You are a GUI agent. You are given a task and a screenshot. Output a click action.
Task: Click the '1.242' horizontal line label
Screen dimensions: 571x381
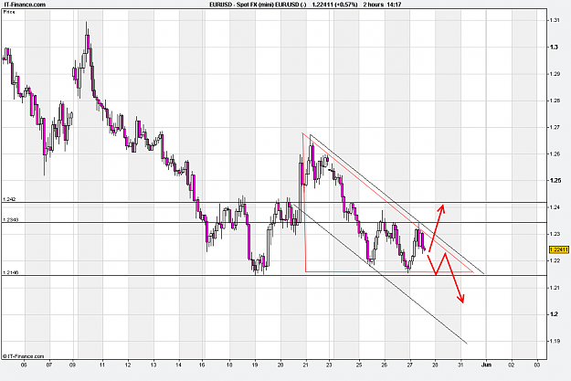(9, 199)
